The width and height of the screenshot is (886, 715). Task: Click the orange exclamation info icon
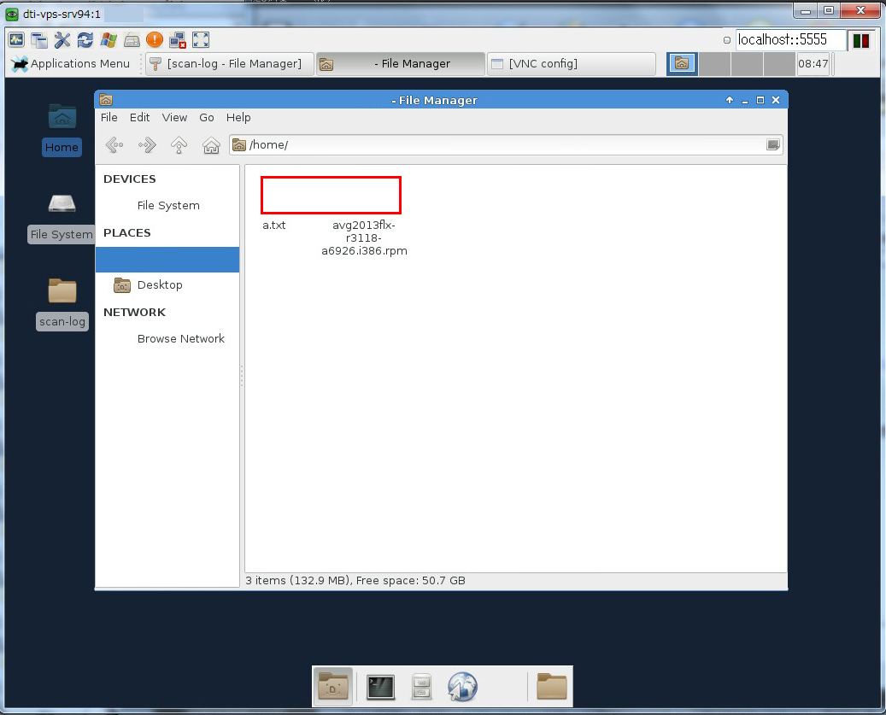click(155, 39)
